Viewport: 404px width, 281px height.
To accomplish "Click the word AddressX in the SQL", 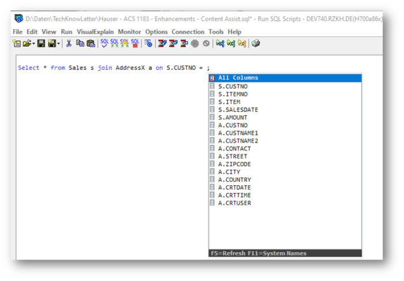I will [x=130, y=68].
